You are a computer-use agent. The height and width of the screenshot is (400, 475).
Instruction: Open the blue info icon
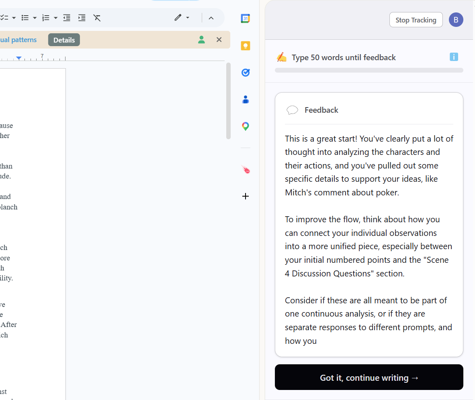tap(453, 57)
